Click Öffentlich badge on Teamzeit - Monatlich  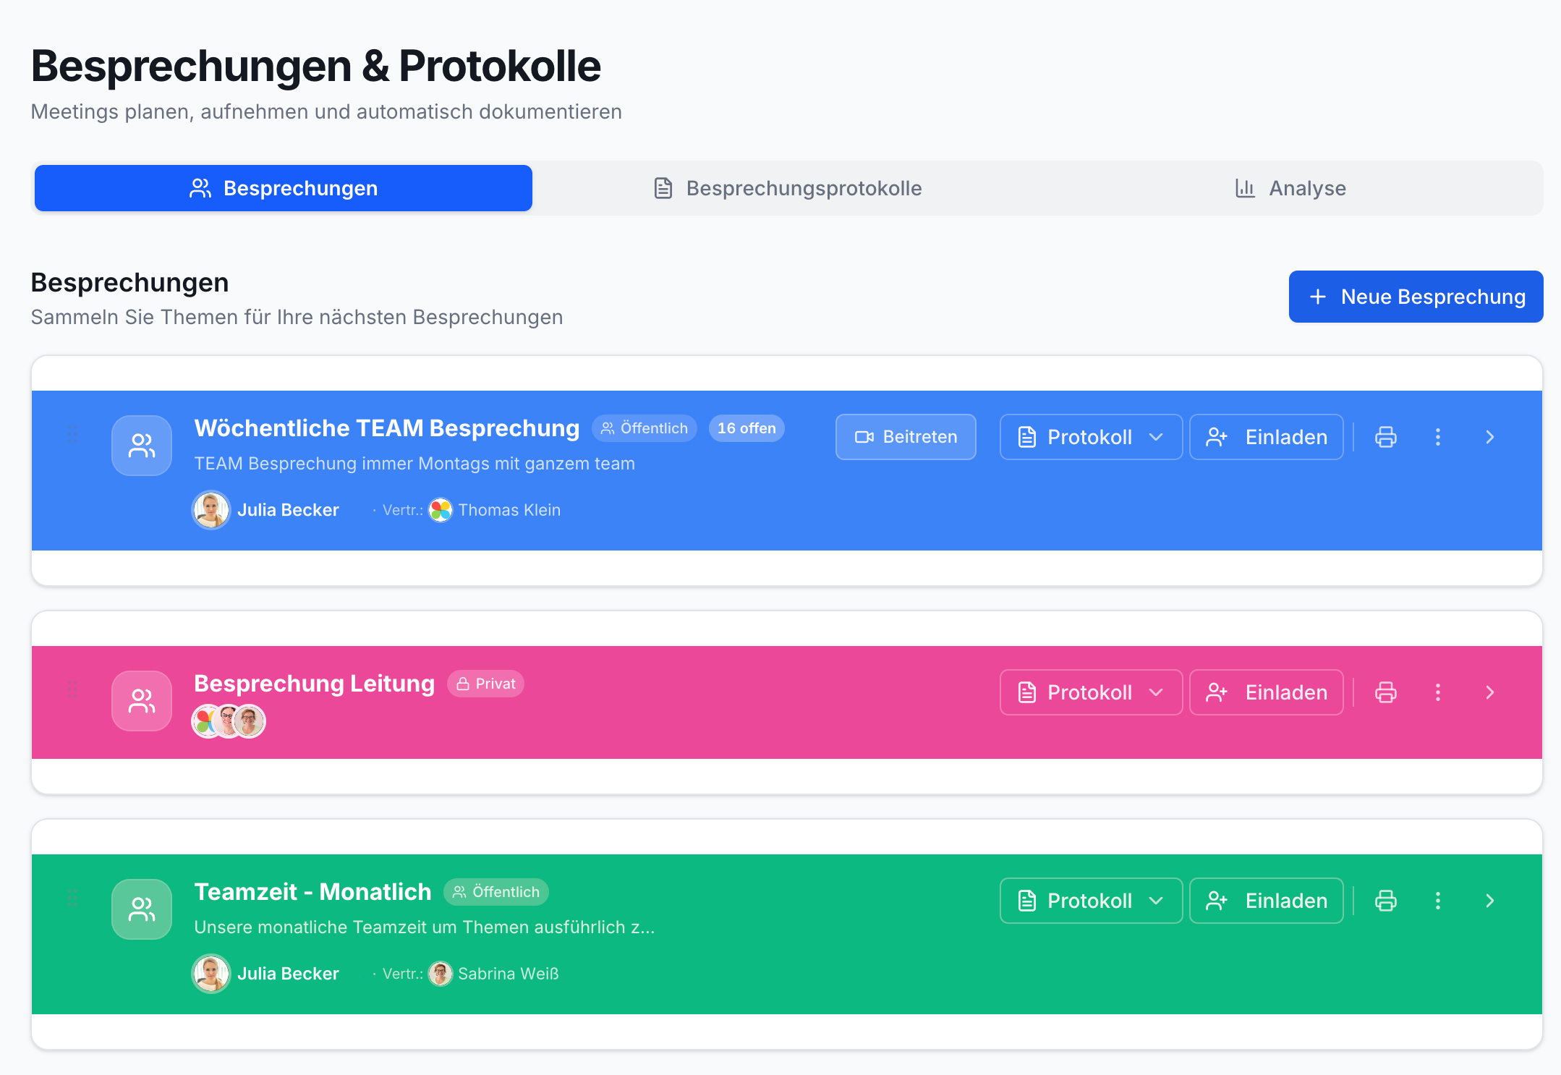point(496,892)
